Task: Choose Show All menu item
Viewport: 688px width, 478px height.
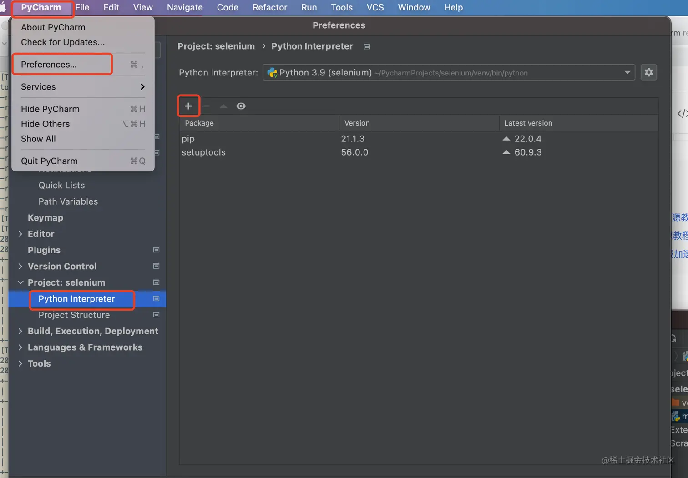Action: [83, 139]
